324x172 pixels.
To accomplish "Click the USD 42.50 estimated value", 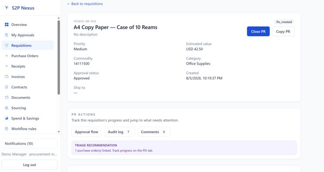I will pyautogui.click(x=195, y=49).
